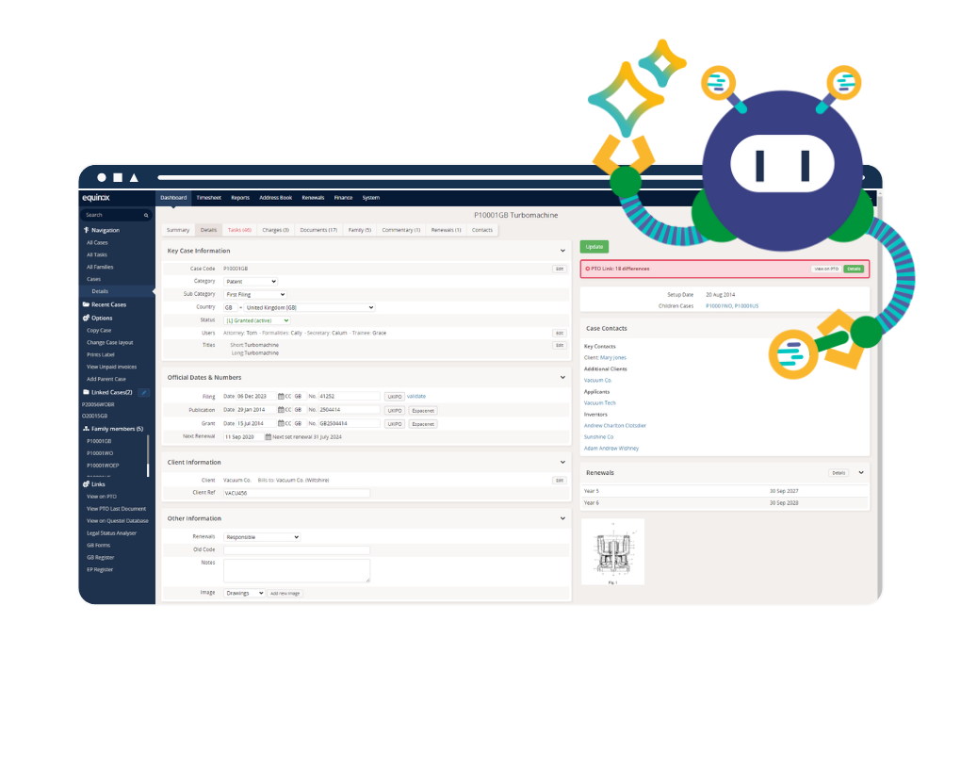Open the calendar icon beside the Grant date
Image resolution: width=961 pixels, height=769 pixels.
point(281,423)
